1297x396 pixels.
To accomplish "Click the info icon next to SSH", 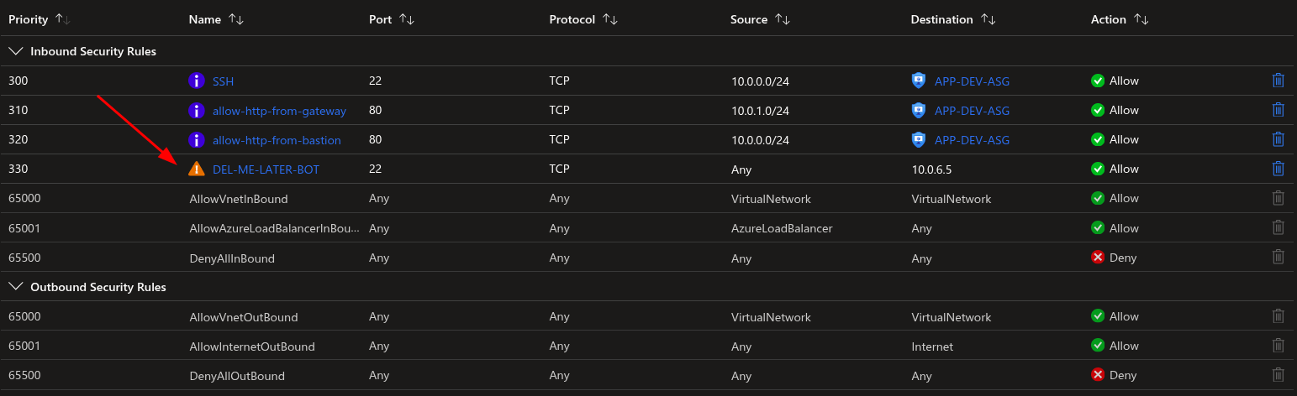I will 196,81.
